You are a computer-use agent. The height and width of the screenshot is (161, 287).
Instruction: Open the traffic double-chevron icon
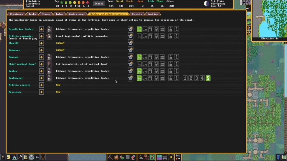tap(171, 157)
